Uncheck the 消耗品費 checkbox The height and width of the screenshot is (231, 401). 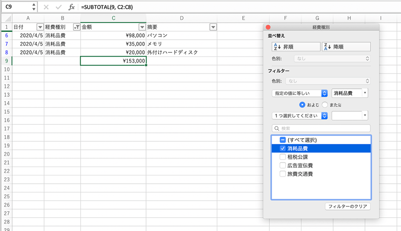pyautogui.click(x=282, y=148)
